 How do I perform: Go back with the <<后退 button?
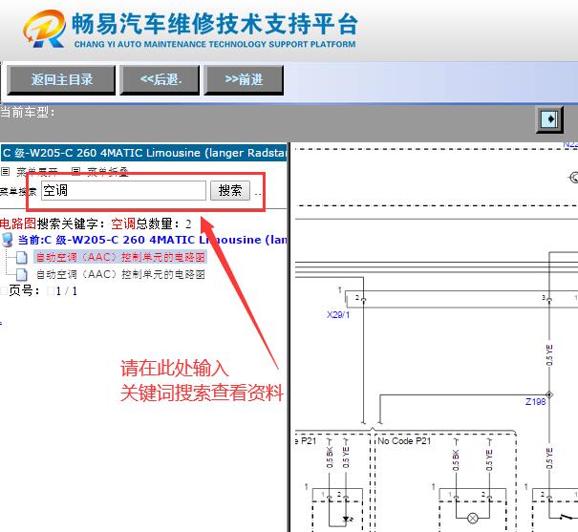click(x=160, y=80)
